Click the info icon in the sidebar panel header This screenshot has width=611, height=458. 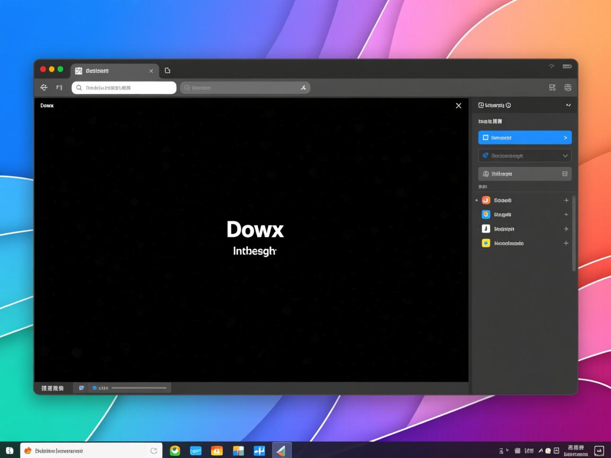pyautogui.click(x=508, y=105)
